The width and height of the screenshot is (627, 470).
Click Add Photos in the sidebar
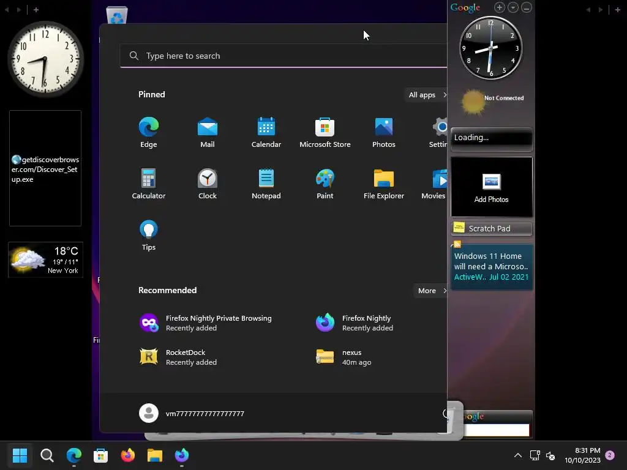492,187
